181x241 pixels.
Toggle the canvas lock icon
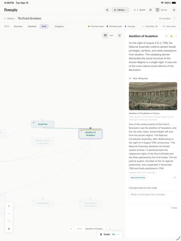pos(9,229)
